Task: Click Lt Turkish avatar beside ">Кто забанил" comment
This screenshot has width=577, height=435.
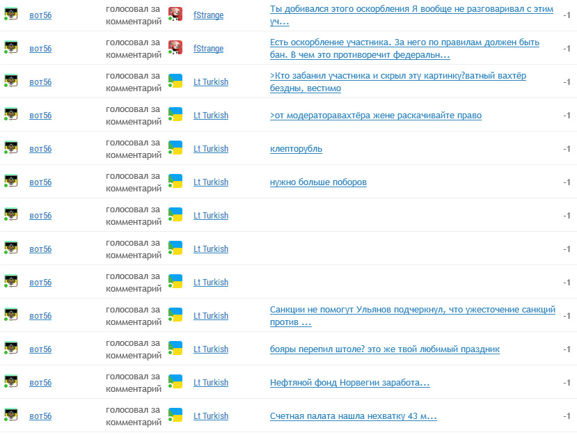Action: coord(175,81)
